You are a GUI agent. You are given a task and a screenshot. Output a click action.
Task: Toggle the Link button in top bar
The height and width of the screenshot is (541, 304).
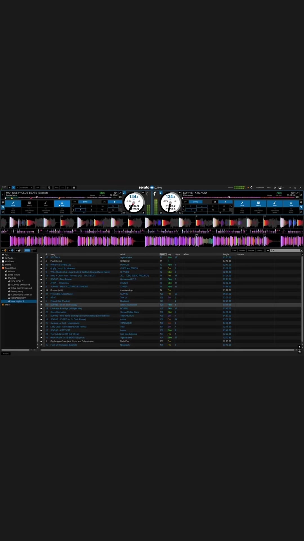click(38, 188)
